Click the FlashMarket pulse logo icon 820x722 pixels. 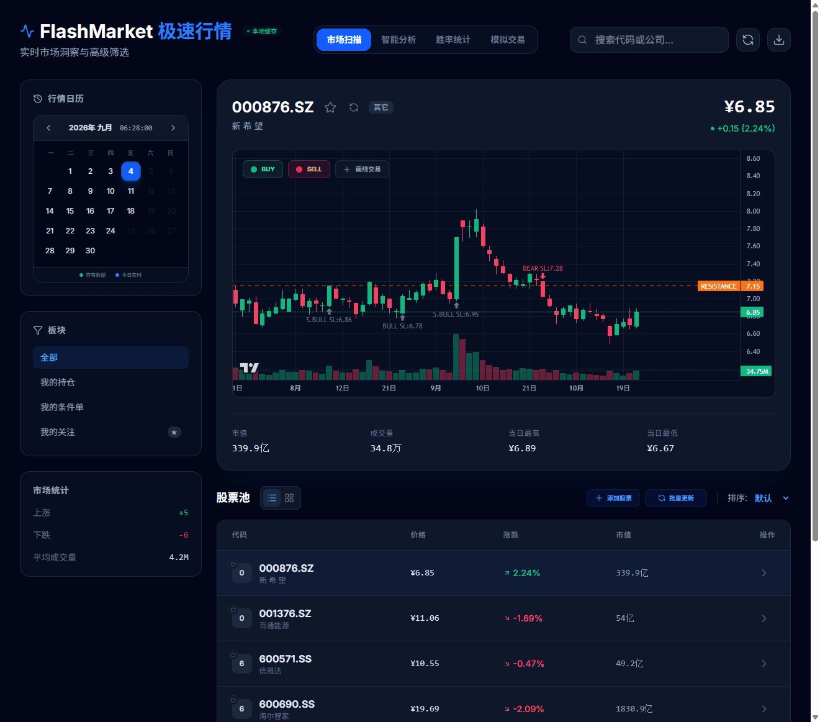click(x=27, y=31)
